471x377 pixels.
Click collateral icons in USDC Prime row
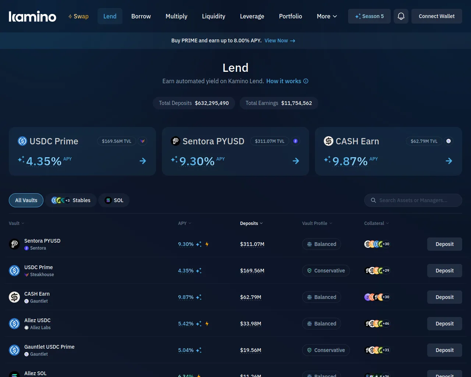(x=377, y=271)
